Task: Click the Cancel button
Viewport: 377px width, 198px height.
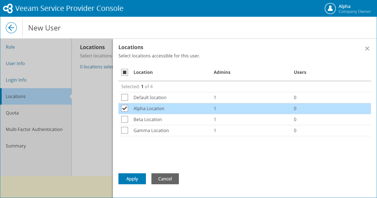Action: pyautogui.click(x=165, y=179)
